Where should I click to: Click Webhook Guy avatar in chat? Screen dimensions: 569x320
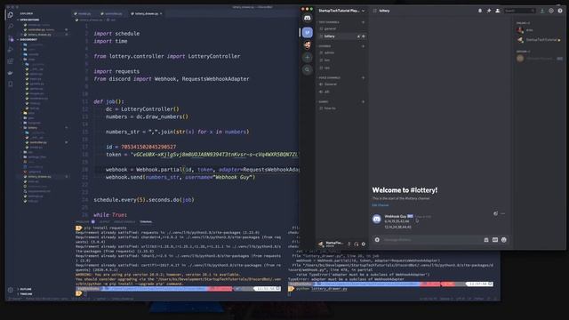tap(377, 219)
